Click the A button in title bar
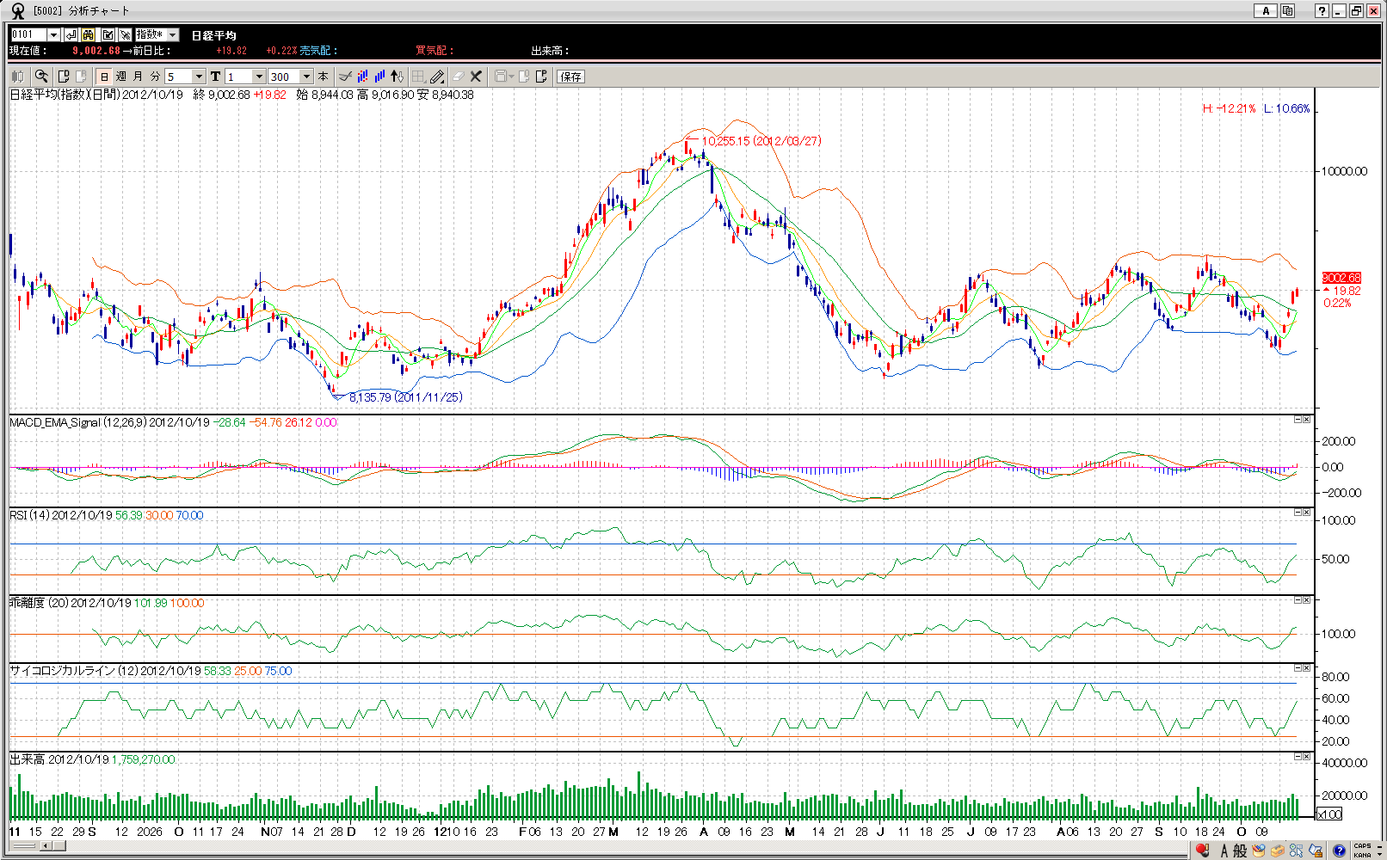 (x=1265, y=10)
